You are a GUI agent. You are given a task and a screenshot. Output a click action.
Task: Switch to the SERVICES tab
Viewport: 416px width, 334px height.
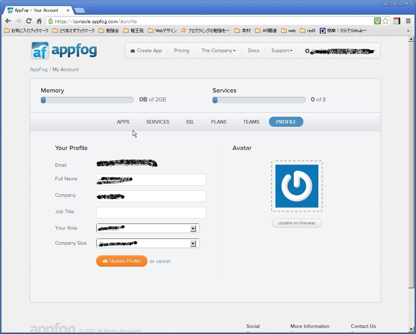click(x=158, y=122)
